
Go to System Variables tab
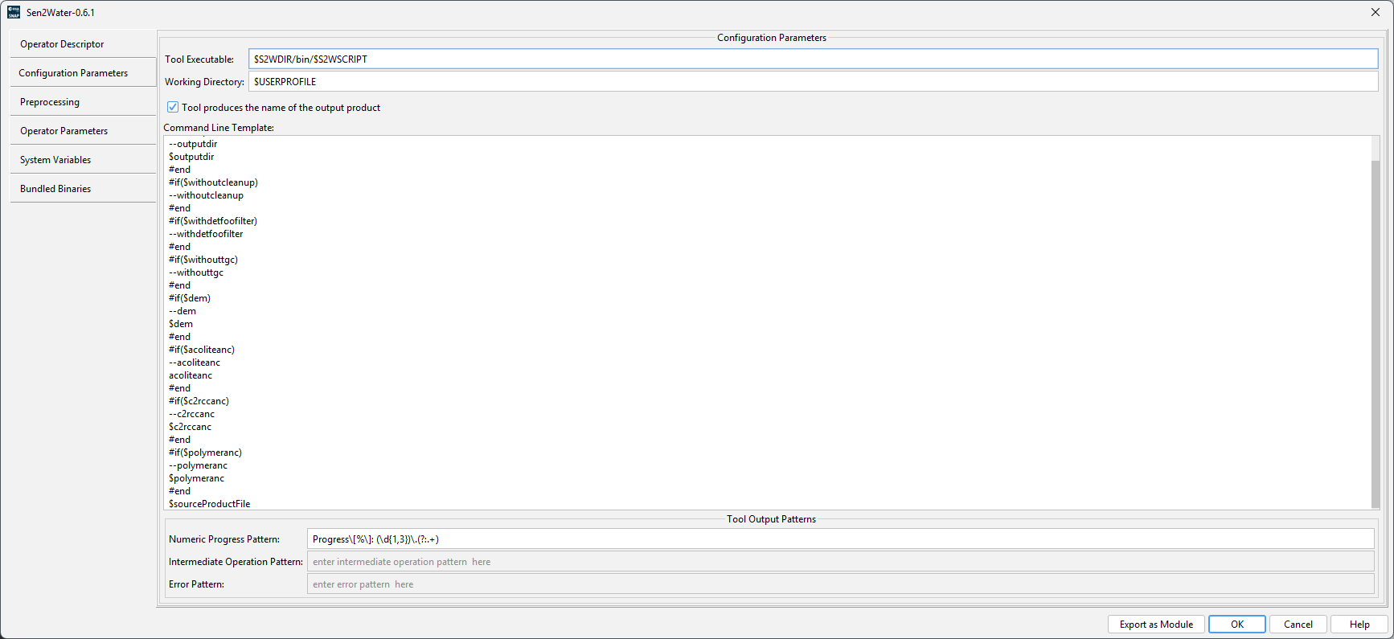(84, 160)
